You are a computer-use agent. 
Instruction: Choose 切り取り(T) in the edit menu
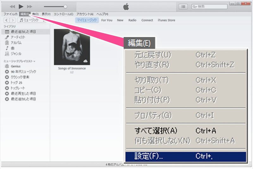point(186,80)
